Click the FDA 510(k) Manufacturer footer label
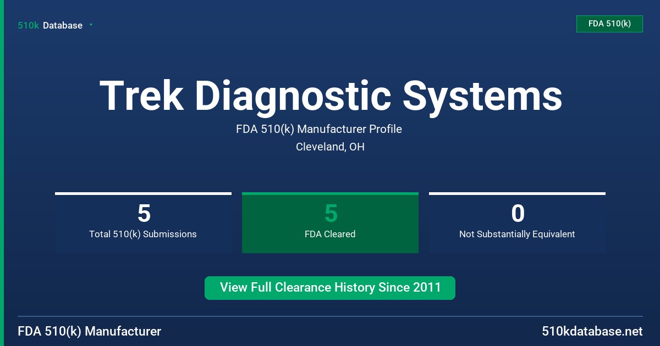The width and height of the screenshot is (660, 346). point(90,332)
